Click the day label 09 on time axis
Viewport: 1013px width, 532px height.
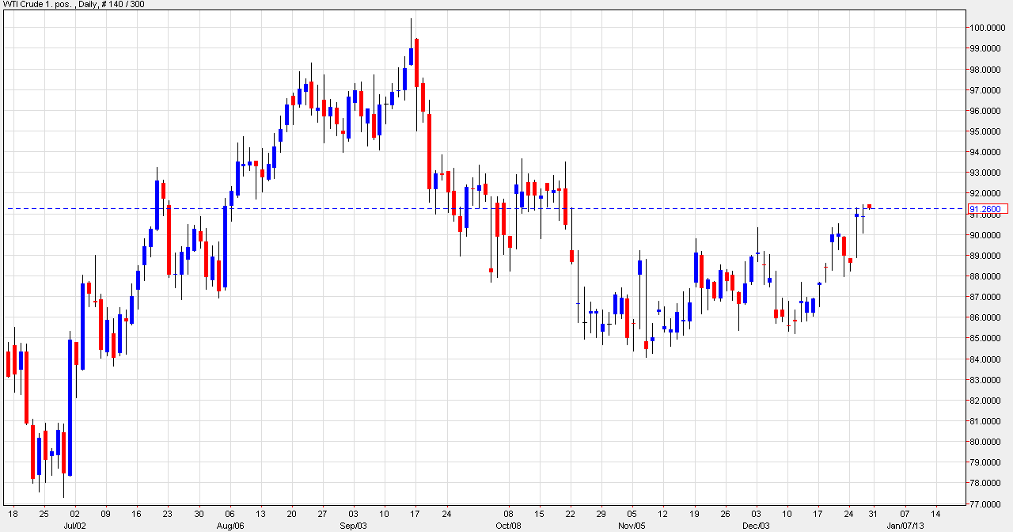point(106,512)
